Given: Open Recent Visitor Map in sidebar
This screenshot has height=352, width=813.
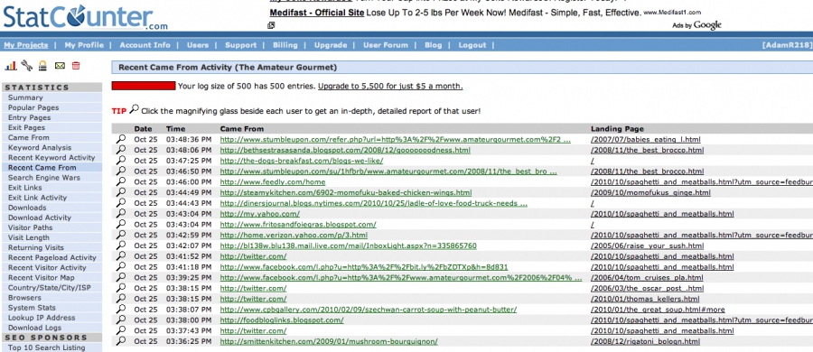Looking at the screenshot, I should click(41, 277).
